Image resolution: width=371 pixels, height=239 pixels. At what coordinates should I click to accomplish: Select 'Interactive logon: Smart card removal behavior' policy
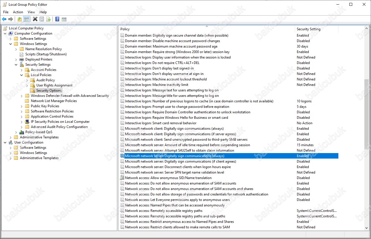[x=161, y=123]
